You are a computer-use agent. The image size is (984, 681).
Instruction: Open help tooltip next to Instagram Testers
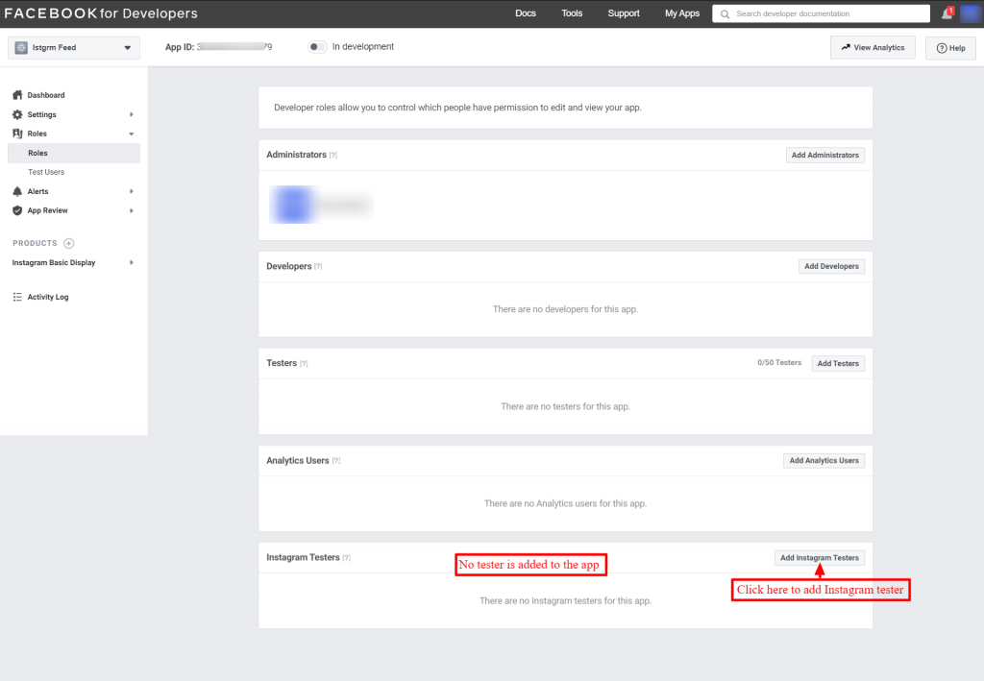point(346,558)
